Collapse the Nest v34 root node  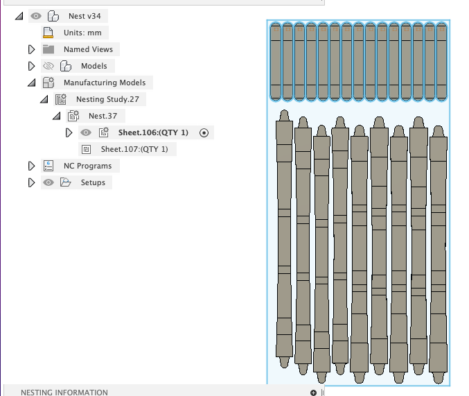[19, 16]
